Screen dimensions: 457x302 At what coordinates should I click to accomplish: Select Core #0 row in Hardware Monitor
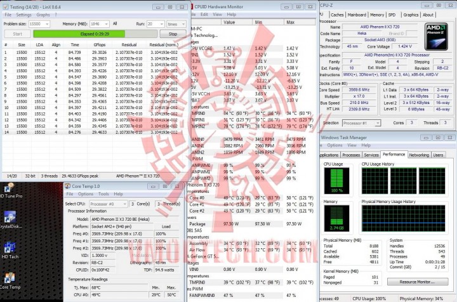click(252, 198)
